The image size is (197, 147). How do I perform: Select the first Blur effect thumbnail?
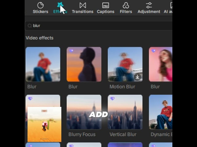[43, 64]
